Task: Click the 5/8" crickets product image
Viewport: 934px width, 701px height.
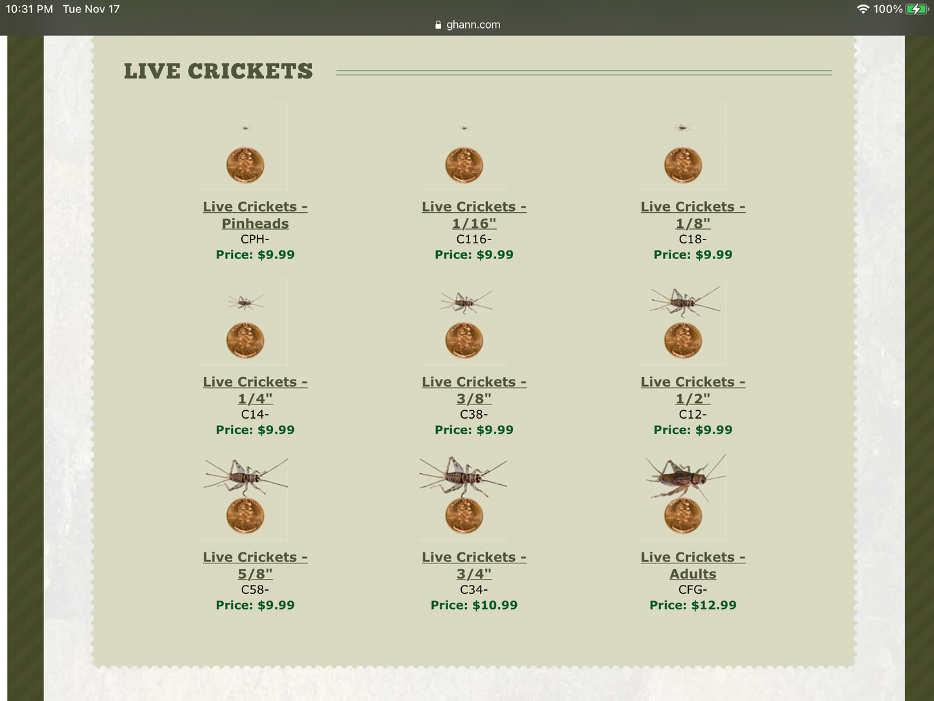Action: click(x=245, y=497)
